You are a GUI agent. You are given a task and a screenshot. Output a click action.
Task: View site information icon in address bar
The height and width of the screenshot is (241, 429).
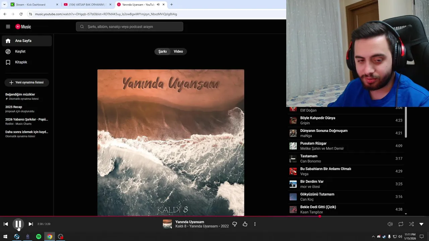coord(30,14)
